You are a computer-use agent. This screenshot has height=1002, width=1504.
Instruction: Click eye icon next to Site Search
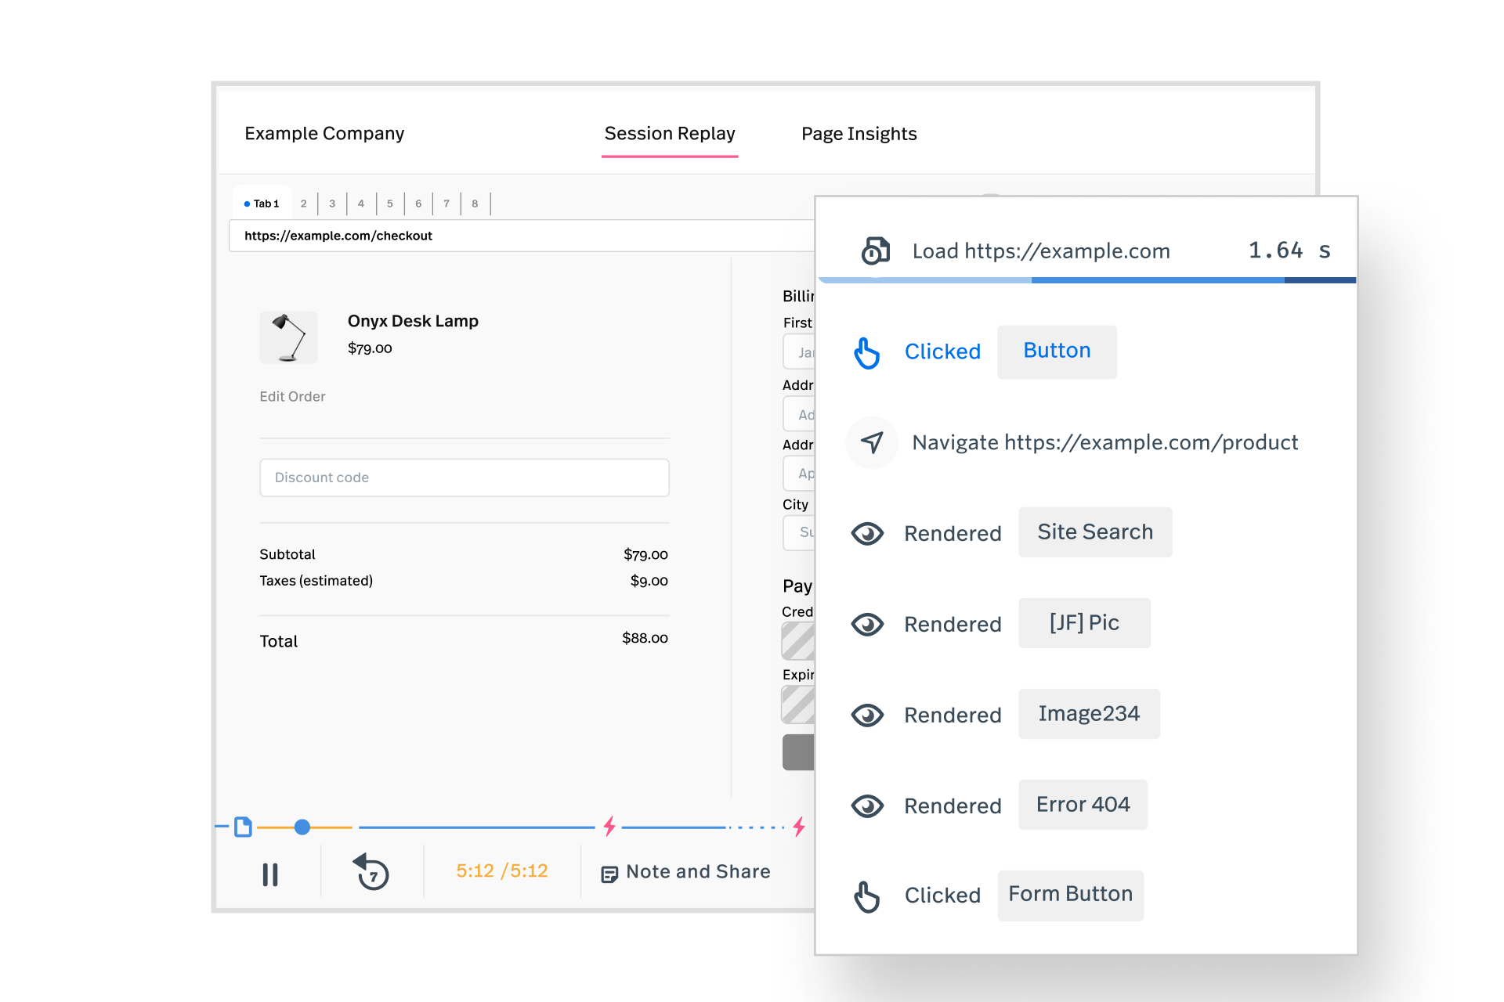pos(867,534)
